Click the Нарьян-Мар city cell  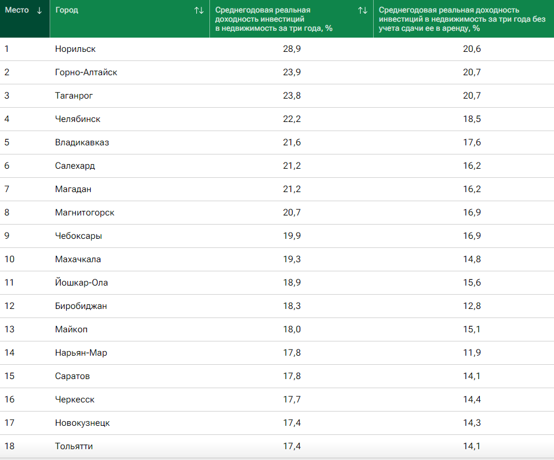(81, 353)
